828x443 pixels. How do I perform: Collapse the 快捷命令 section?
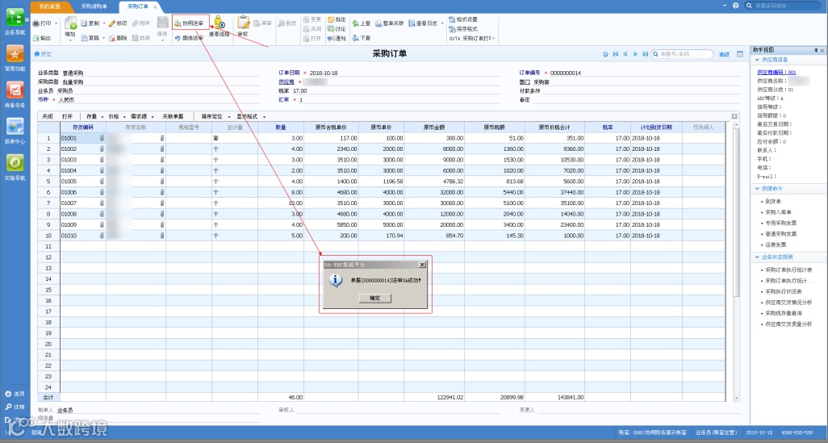pyautogui.click(x=757, y=189)
